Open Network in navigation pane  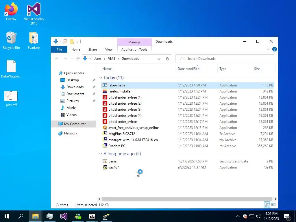tap(71, 133)
